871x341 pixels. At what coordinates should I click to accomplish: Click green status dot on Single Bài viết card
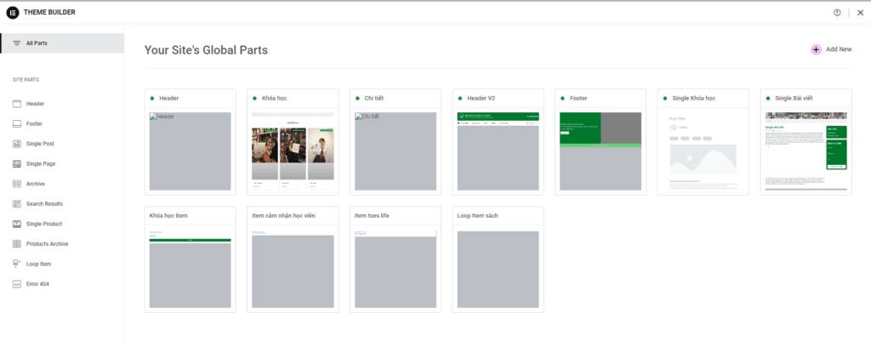(768, 99)
